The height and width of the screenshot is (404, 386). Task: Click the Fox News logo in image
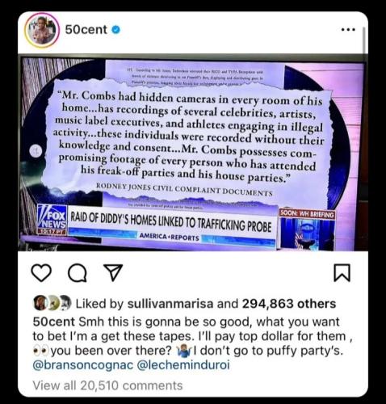coord(52,219)
